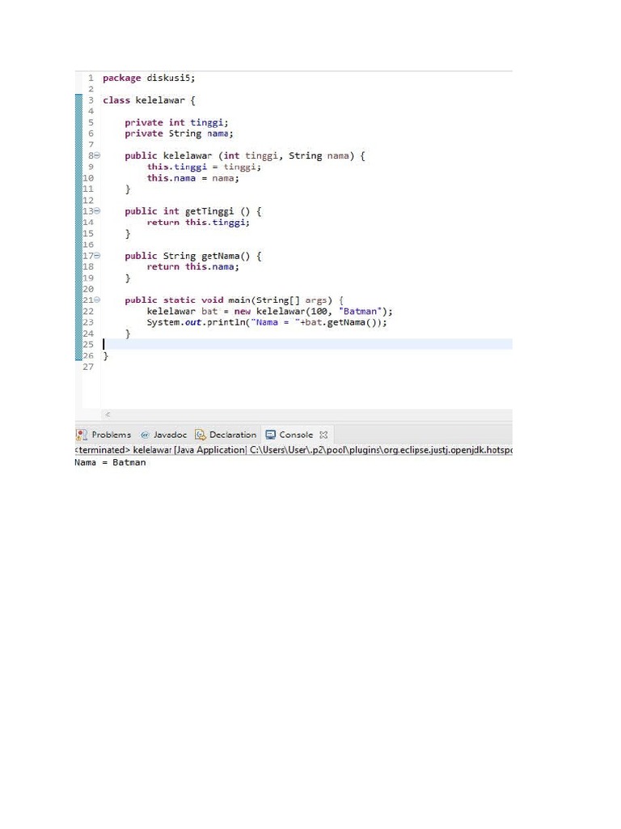621x829 pixels.
Task: Collapse the main method at line 21
Action: 98,300
